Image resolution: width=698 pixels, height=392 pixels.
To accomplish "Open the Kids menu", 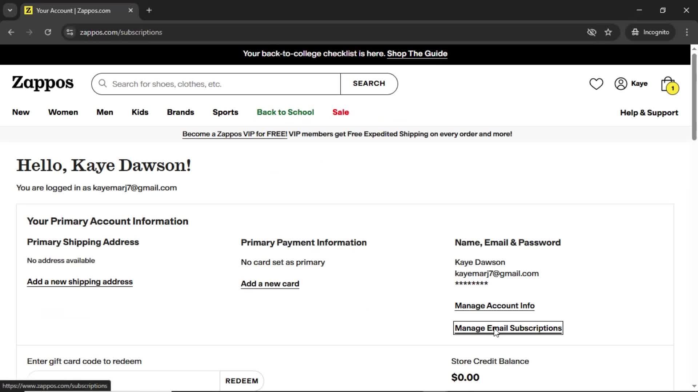I will pos(140,113).
